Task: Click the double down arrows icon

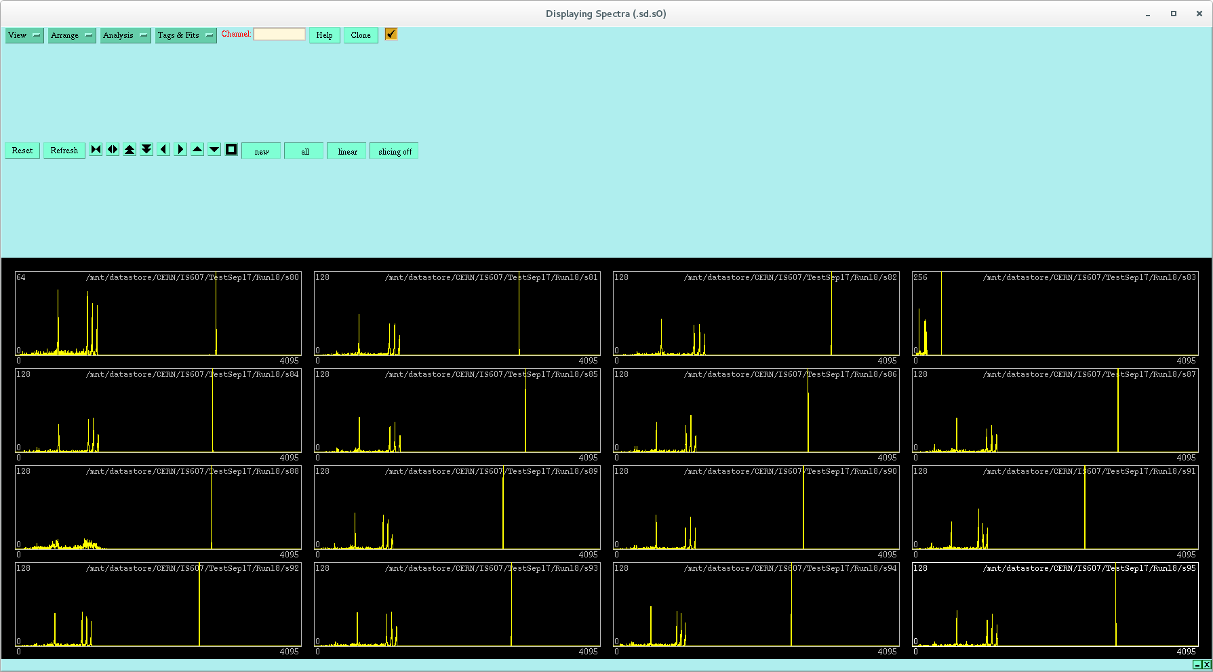Action: click(x=146, y=150)
